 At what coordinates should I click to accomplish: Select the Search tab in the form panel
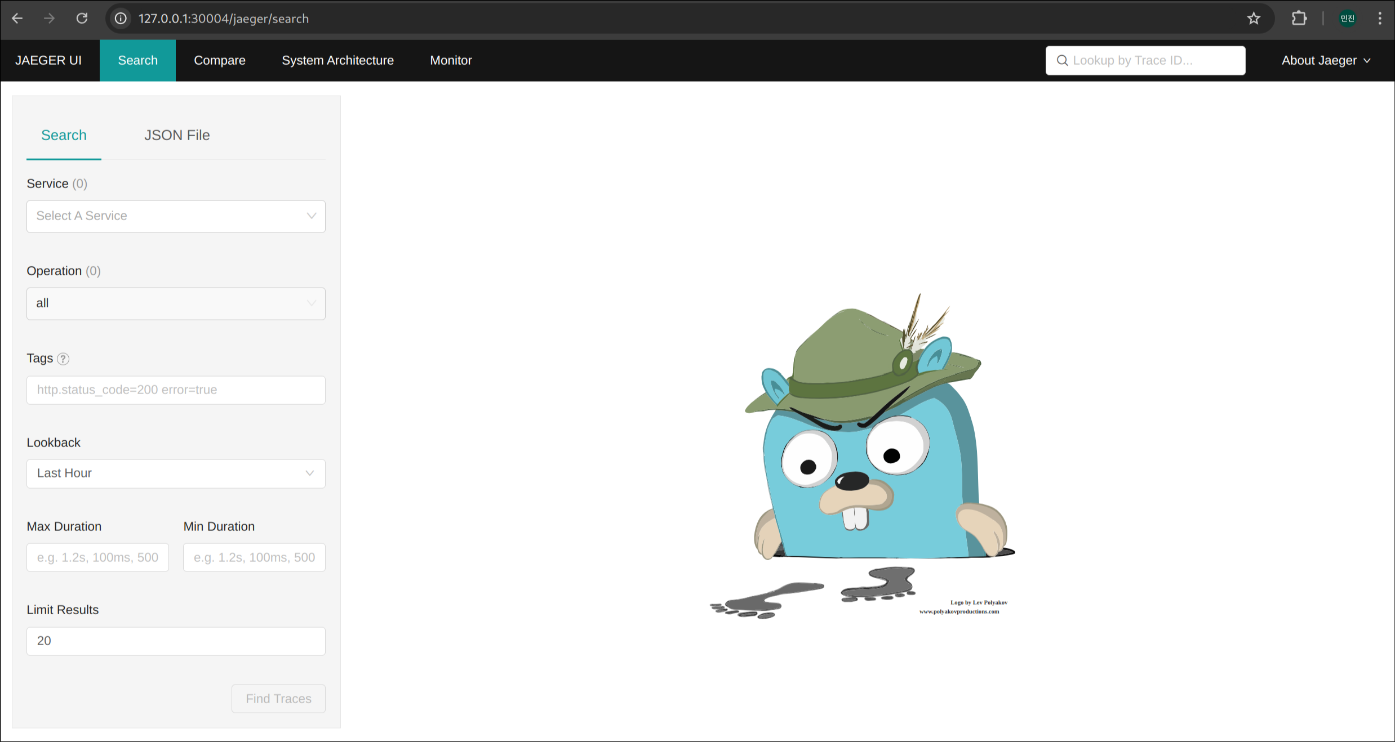64,135
